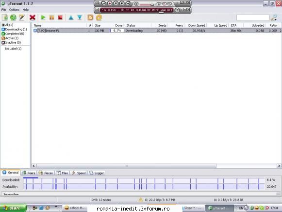Viewport: 282px width, 212px height.
Task: Remove the selected torrent with red X
Action: click(x=33, y=18)
